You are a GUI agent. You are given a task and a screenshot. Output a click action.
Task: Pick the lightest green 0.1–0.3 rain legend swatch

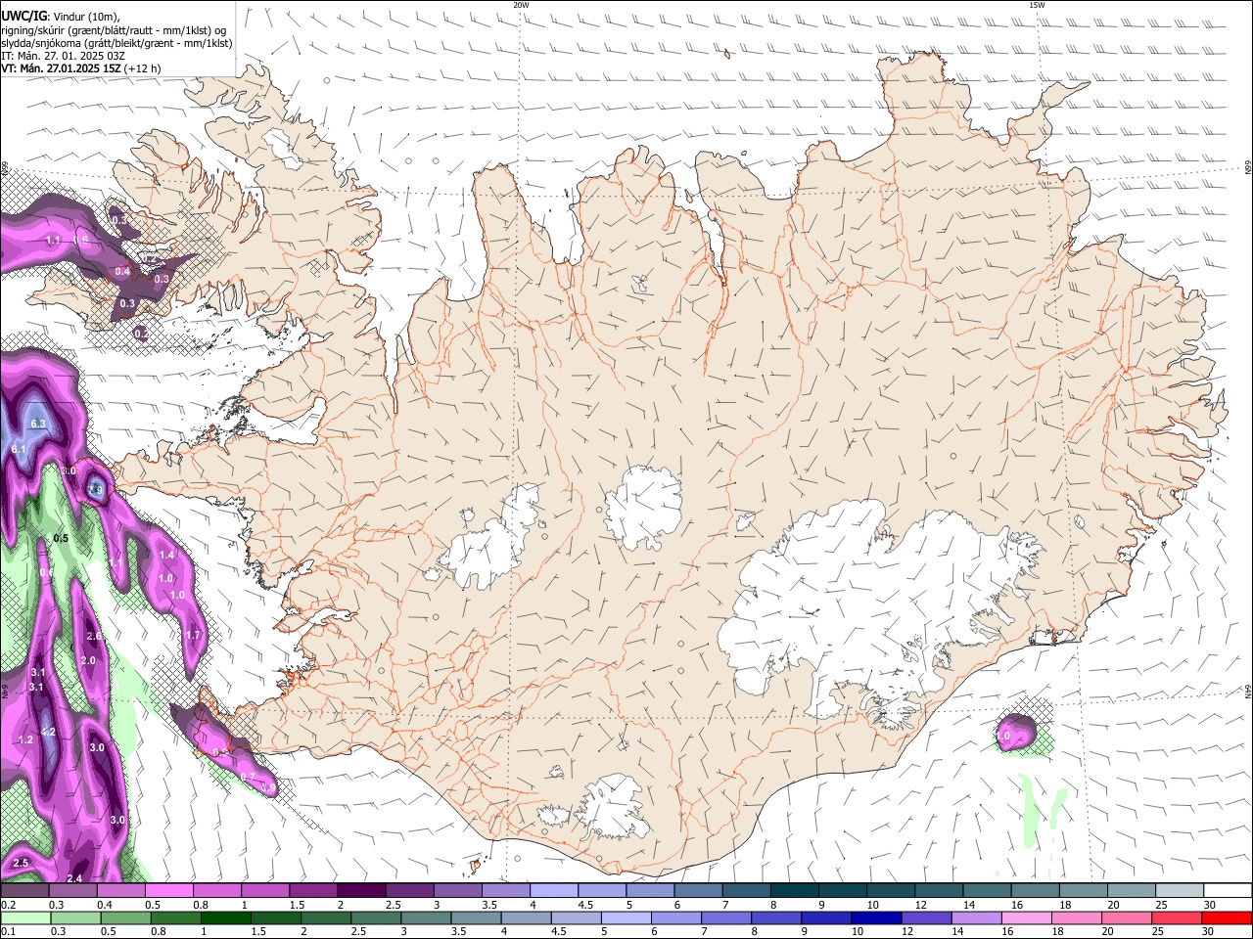24,917
